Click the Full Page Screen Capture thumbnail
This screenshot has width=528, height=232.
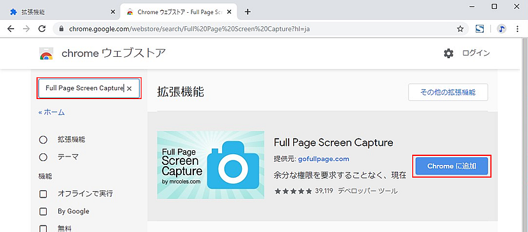211,165
